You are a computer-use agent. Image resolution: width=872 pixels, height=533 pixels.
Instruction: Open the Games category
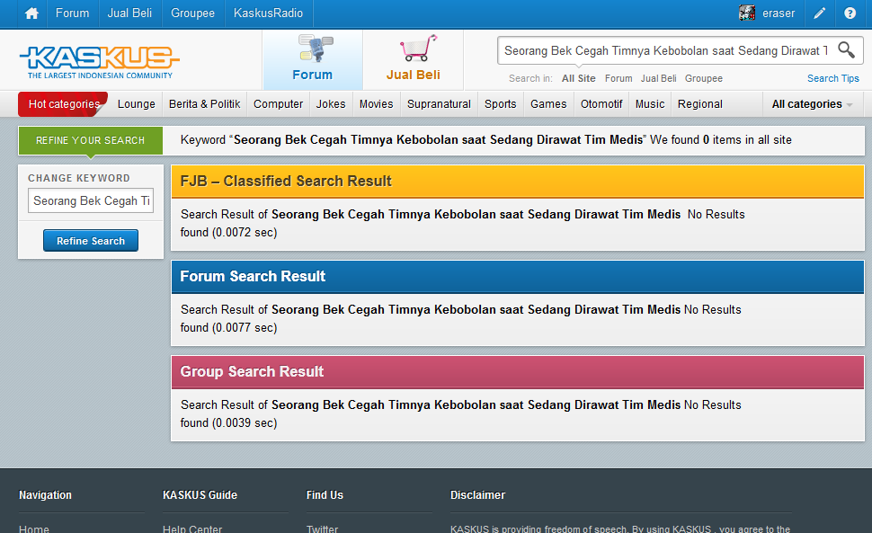(548, 104)
